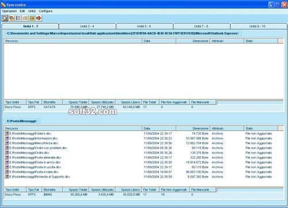The height and width of the screenshot is (208, 288).
Task: Click size value 74.720 Byte
Action: 200,133
